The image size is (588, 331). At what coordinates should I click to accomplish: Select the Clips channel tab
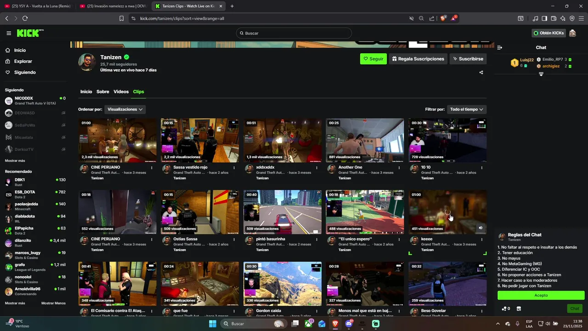tap(138, 91)
